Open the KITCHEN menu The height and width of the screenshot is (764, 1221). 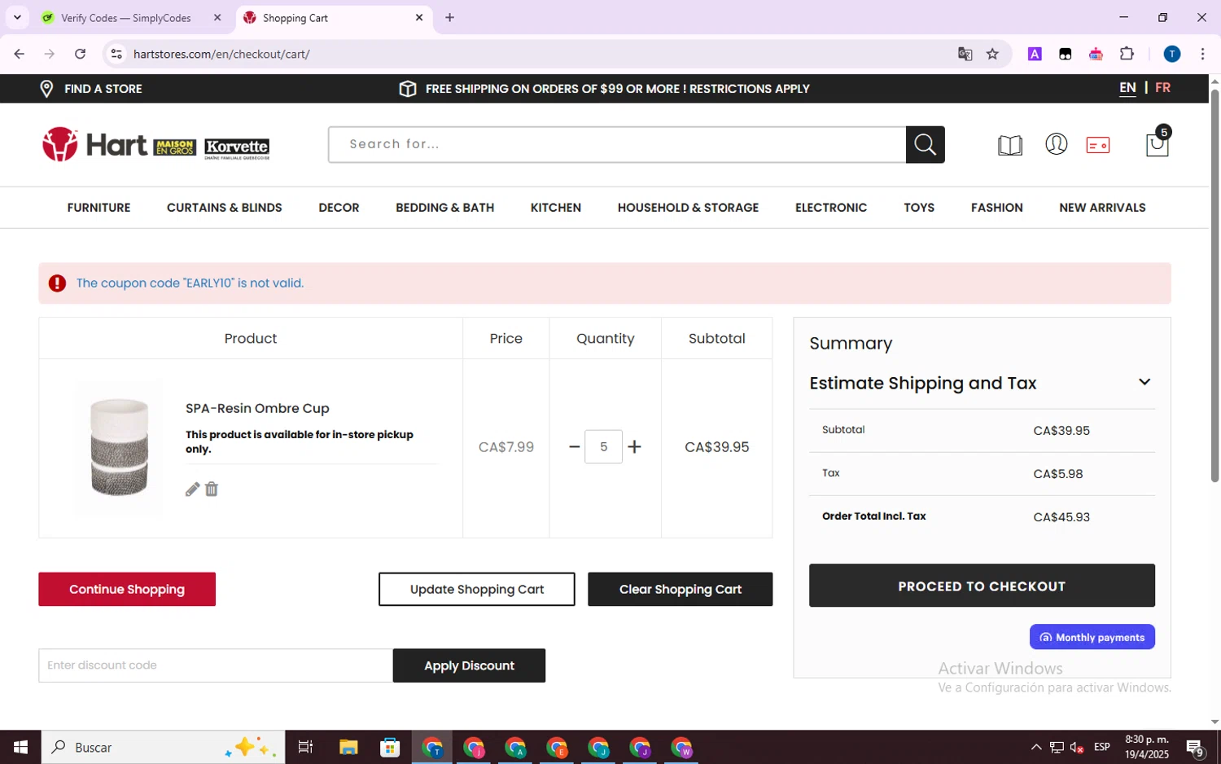tap(556, 208)
